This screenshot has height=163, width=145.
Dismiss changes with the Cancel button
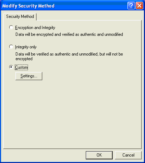(x=128, y=155)
